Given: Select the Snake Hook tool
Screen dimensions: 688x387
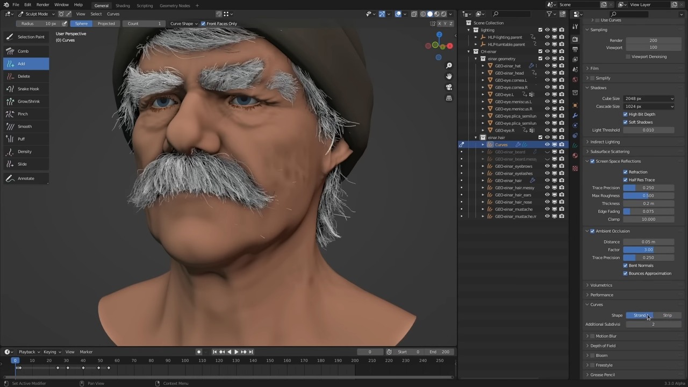Looking at the screenshot, I should tap(28, 89).
